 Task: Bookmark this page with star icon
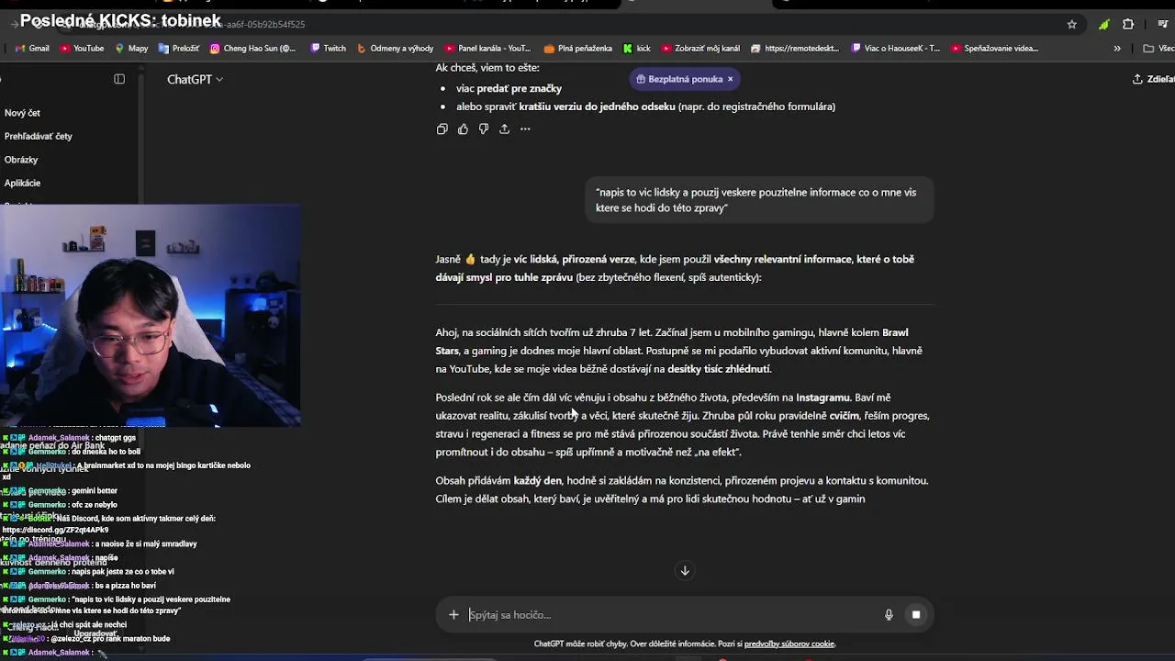(1072, 25)
